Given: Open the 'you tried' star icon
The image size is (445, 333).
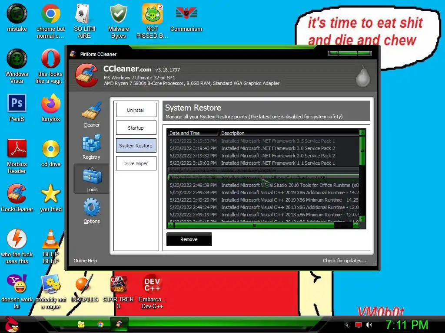Looking at the screenshot, I should click(x=50, y=198).
